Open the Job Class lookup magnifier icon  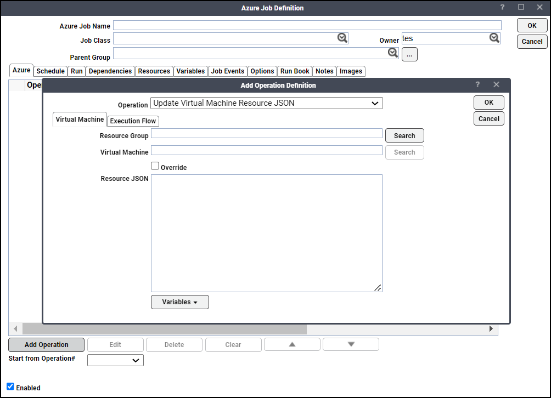342,38
